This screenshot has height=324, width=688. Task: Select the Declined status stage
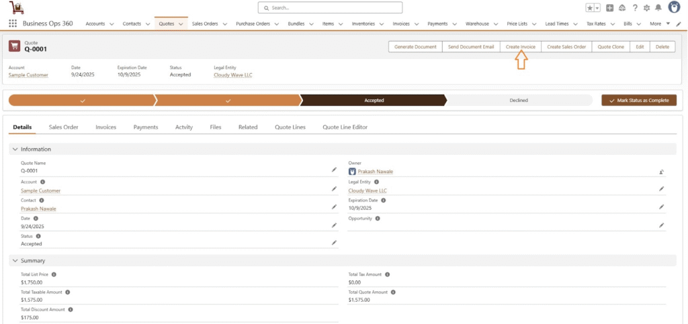point(518,101)
